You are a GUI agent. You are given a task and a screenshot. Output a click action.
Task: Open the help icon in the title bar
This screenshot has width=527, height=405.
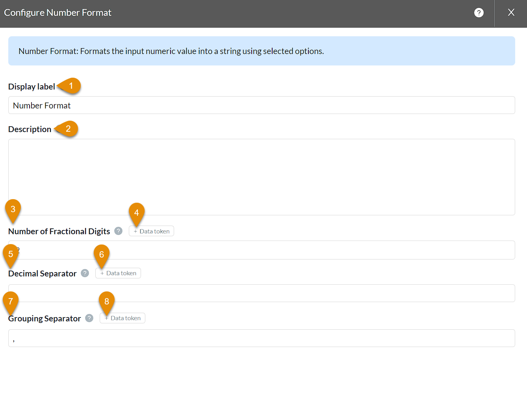pyautogui.click(x=479, y=13)
